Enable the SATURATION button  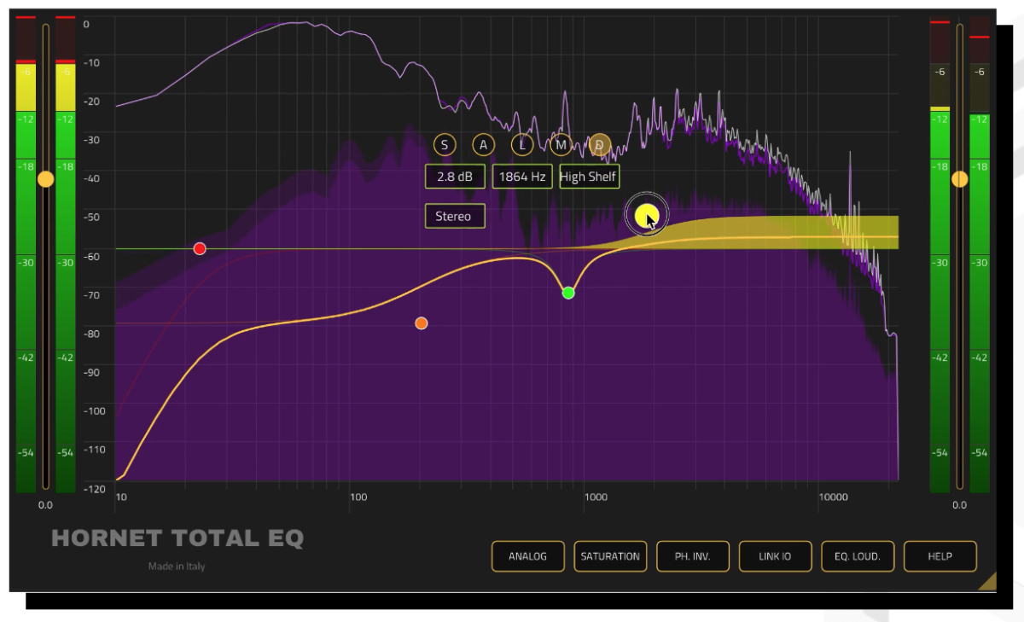pyautogui.click(x=610, y=556)
